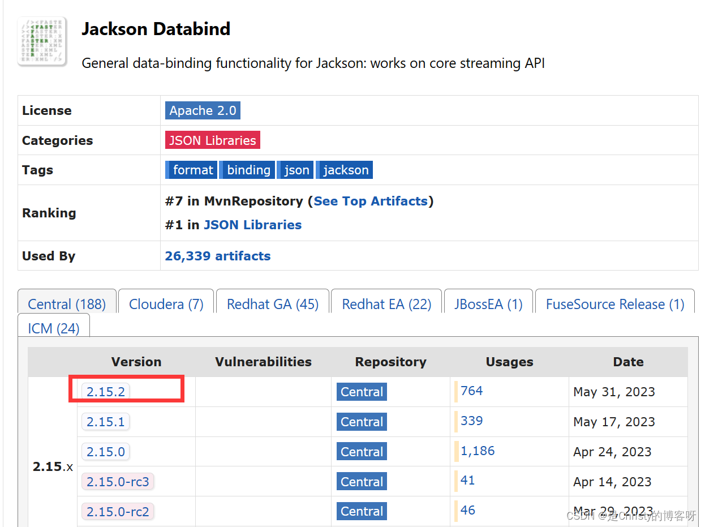Click Central badge in 2.15.0-rc2 row
The image size is (705, 527).
(x=362, y=512)
